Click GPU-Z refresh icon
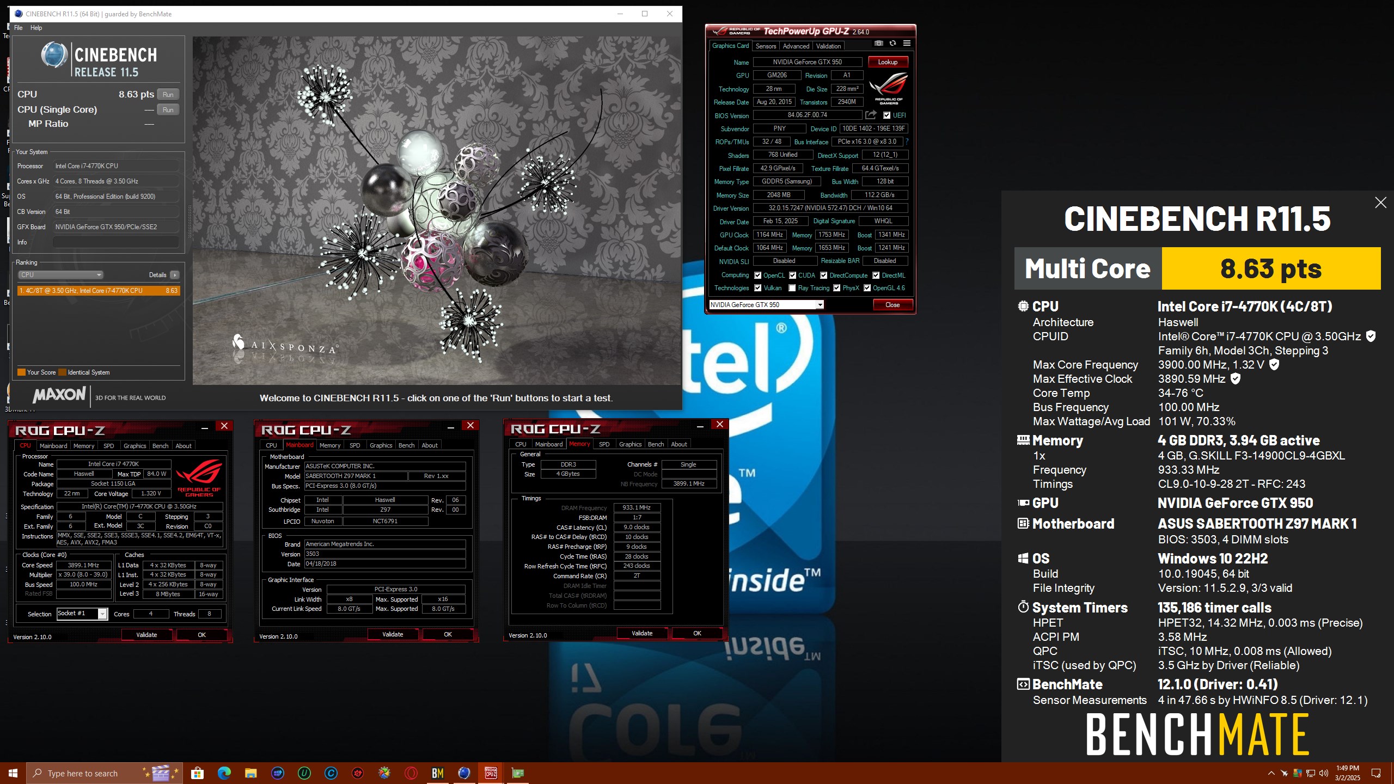This screenshot has height=784, width=1394. click(x=892, y=44)
